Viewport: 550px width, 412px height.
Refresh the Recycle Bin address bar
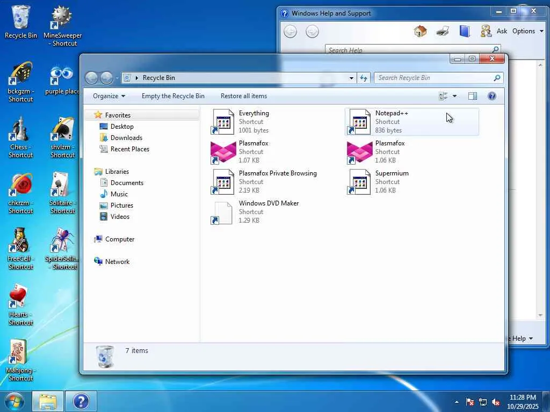click(x=364, y=78)
